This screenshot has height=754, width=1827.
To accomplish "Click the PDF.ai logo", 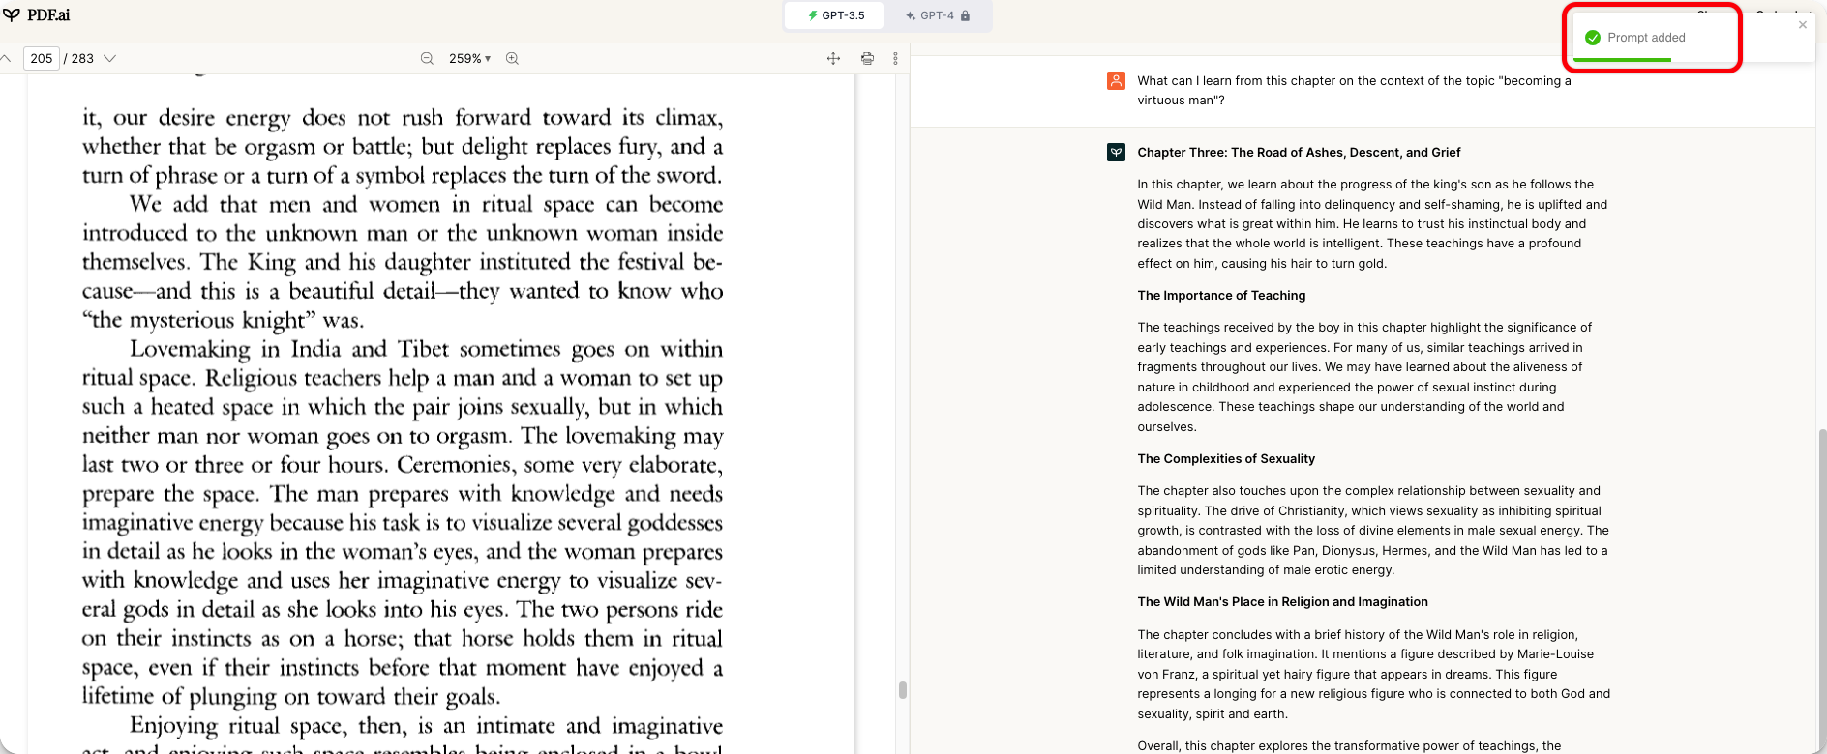I will click(x=37, y=15).
